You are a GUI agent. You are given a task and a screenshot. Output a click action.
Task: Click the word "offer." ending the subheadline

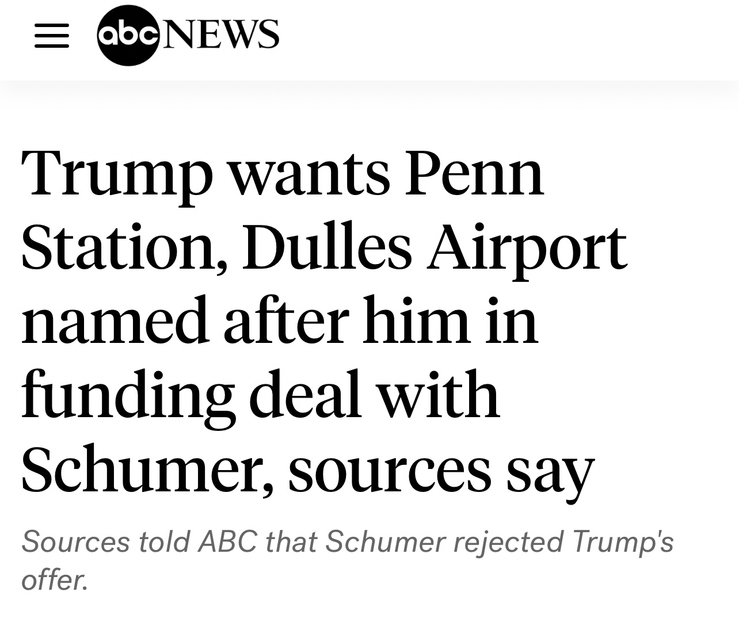[x=55, y=579]
